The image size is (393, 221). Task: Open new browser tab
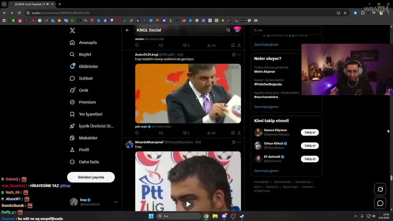point(60,4)
